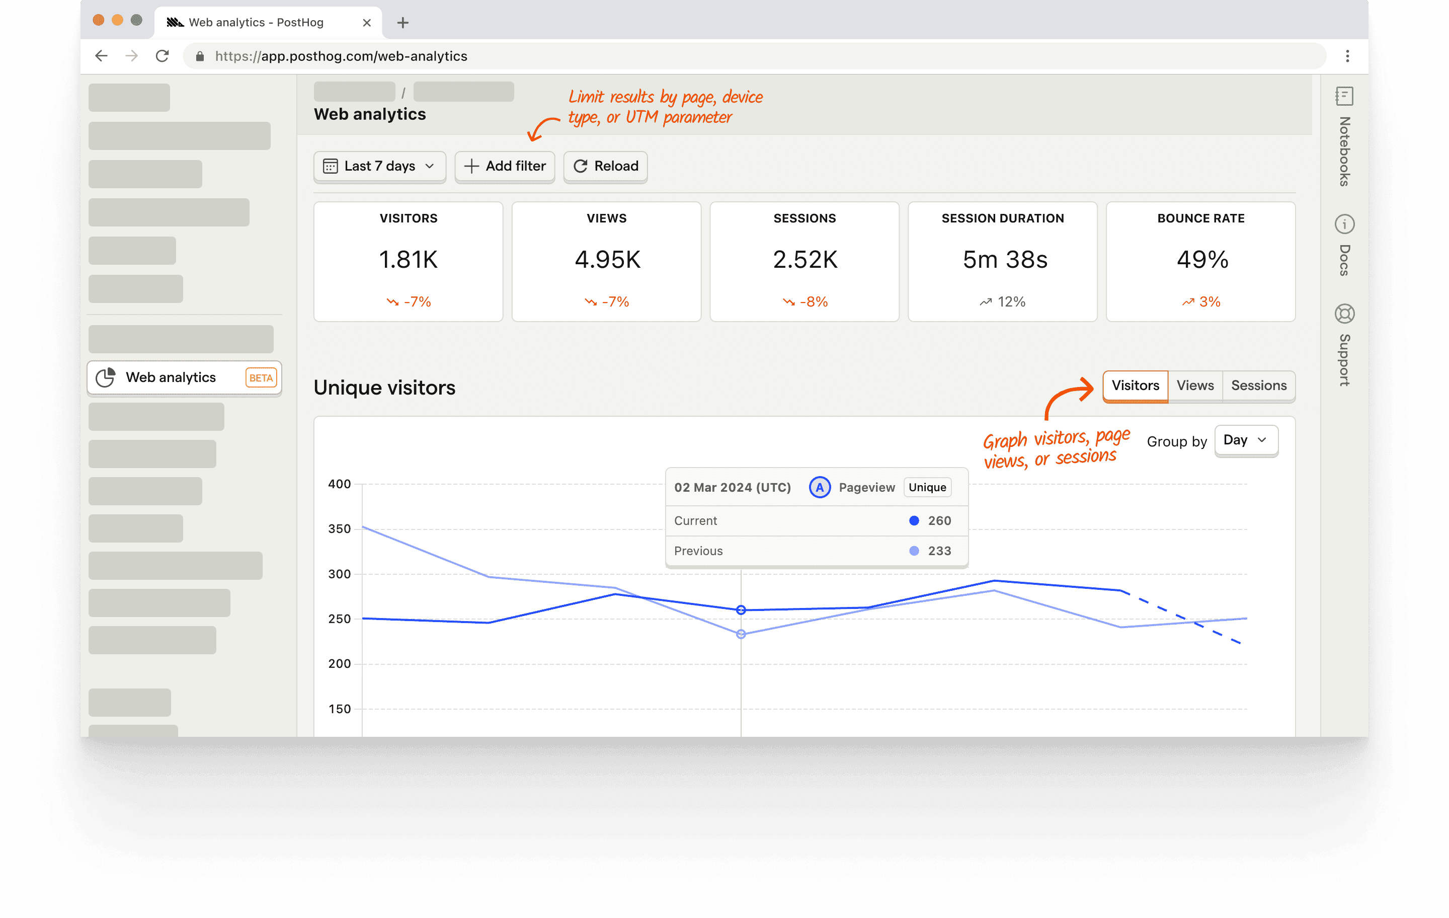This screenshot has width=1449, height=918.
Task: Open a new browser tab
Action: coord(402,23)
